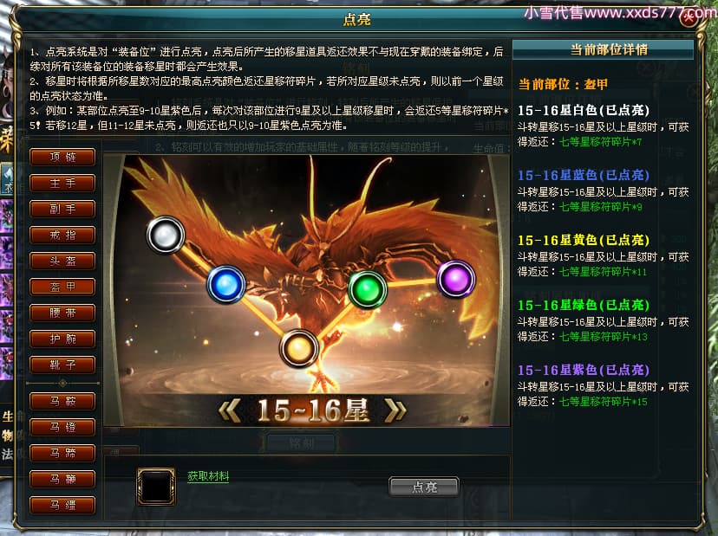Select the 主手 equipment slot

(62, 183)
